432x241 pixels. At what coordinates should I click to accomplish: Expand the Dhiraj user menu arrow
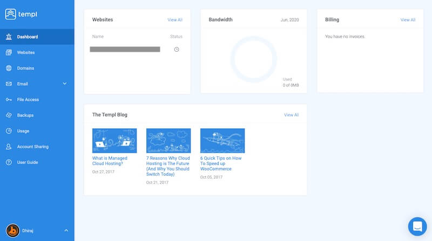tap(66, 230)
